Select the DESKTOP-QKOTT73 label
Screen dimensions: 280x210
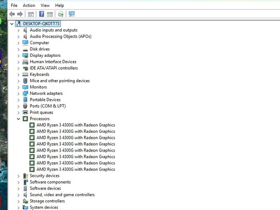[x=41, y=24]
